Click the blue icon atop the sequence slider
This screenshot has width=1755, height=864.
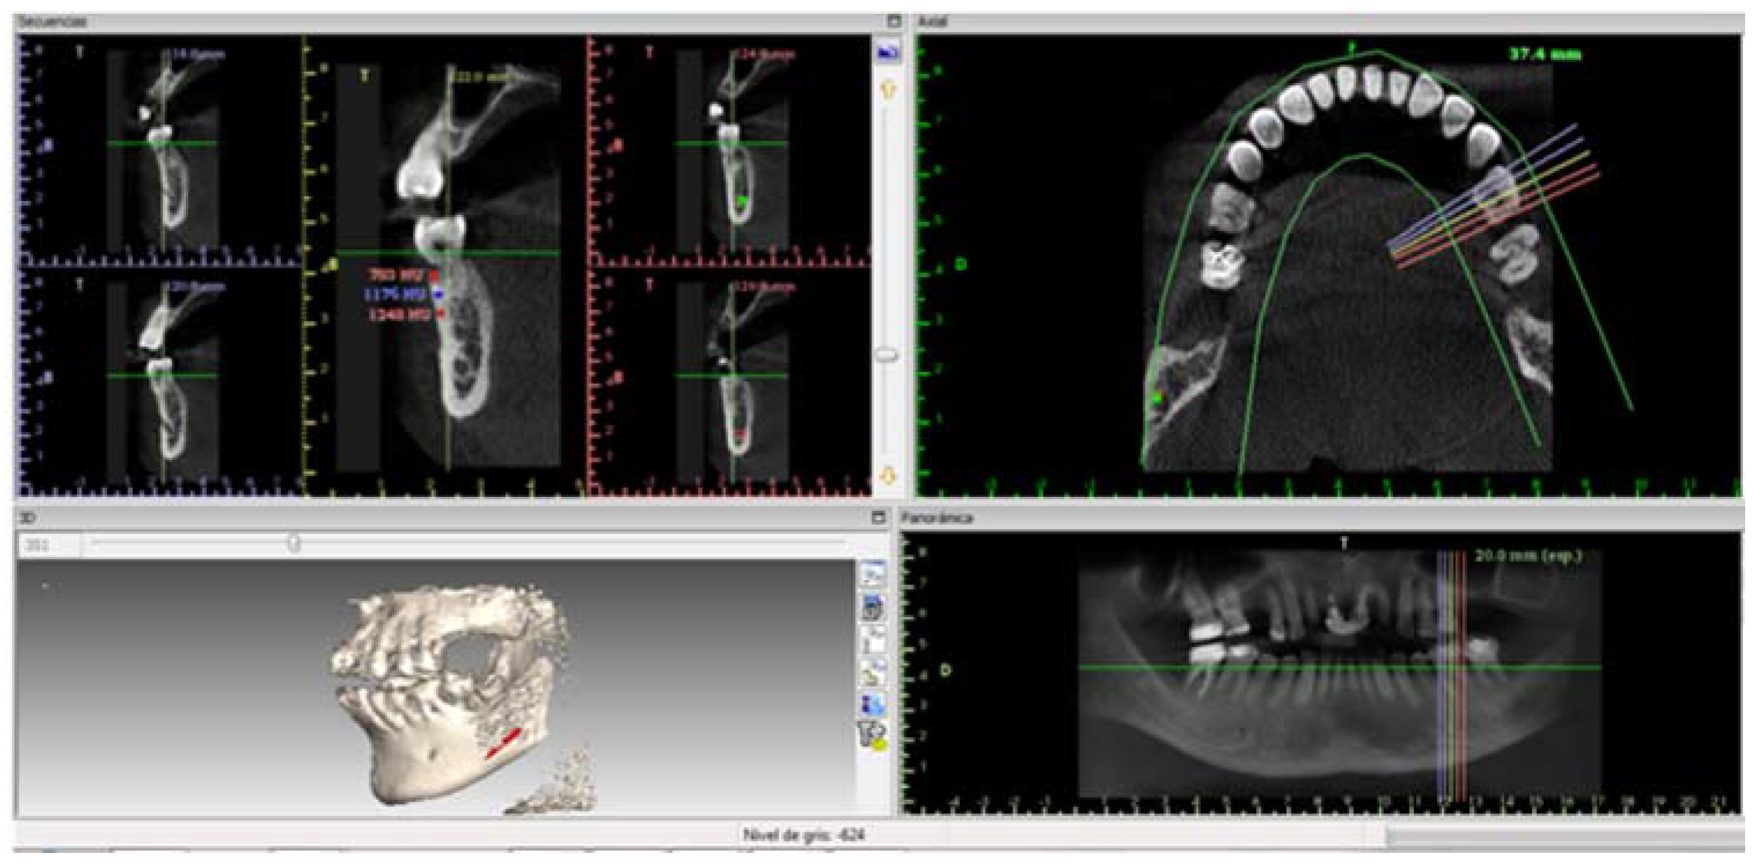888,52
